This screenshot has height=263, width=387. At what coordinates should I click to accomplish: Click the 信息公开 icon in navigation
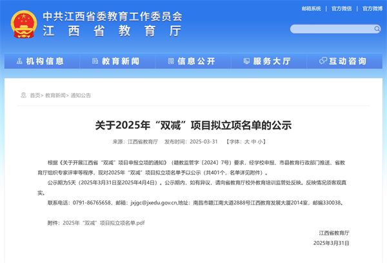[x=170, y=61]
